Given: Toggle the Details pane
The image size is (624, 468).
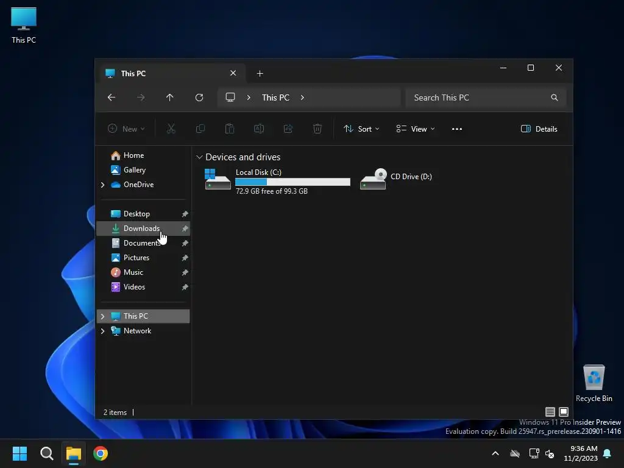Looking at the screenshot, I should (x=539, y=129).
